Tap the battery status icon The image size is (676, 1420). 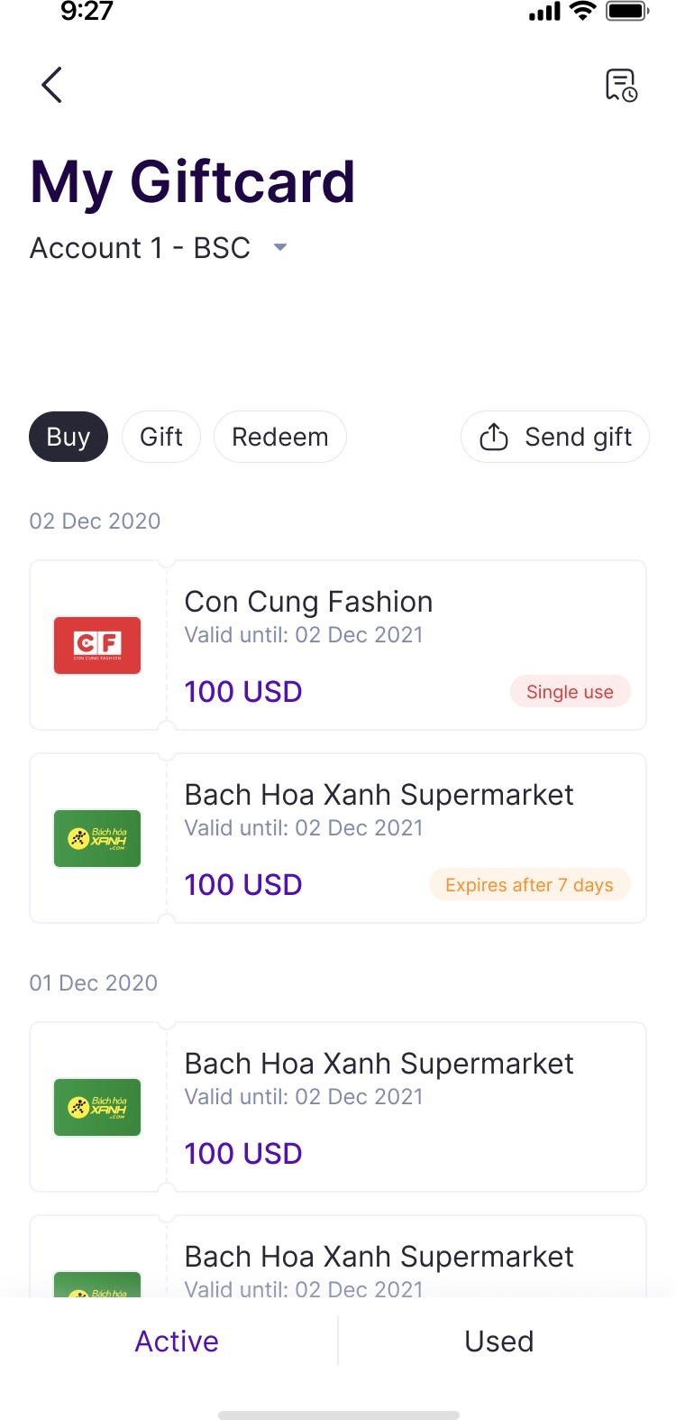[627, 12]
